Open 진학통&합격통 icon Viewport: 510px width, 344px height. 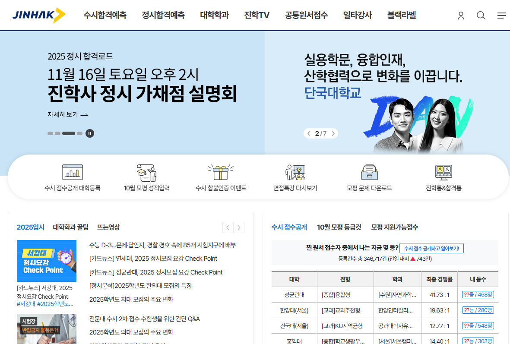coord(443,172)
